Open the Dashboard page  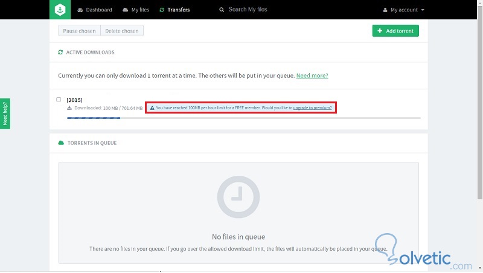click(95, 10)
